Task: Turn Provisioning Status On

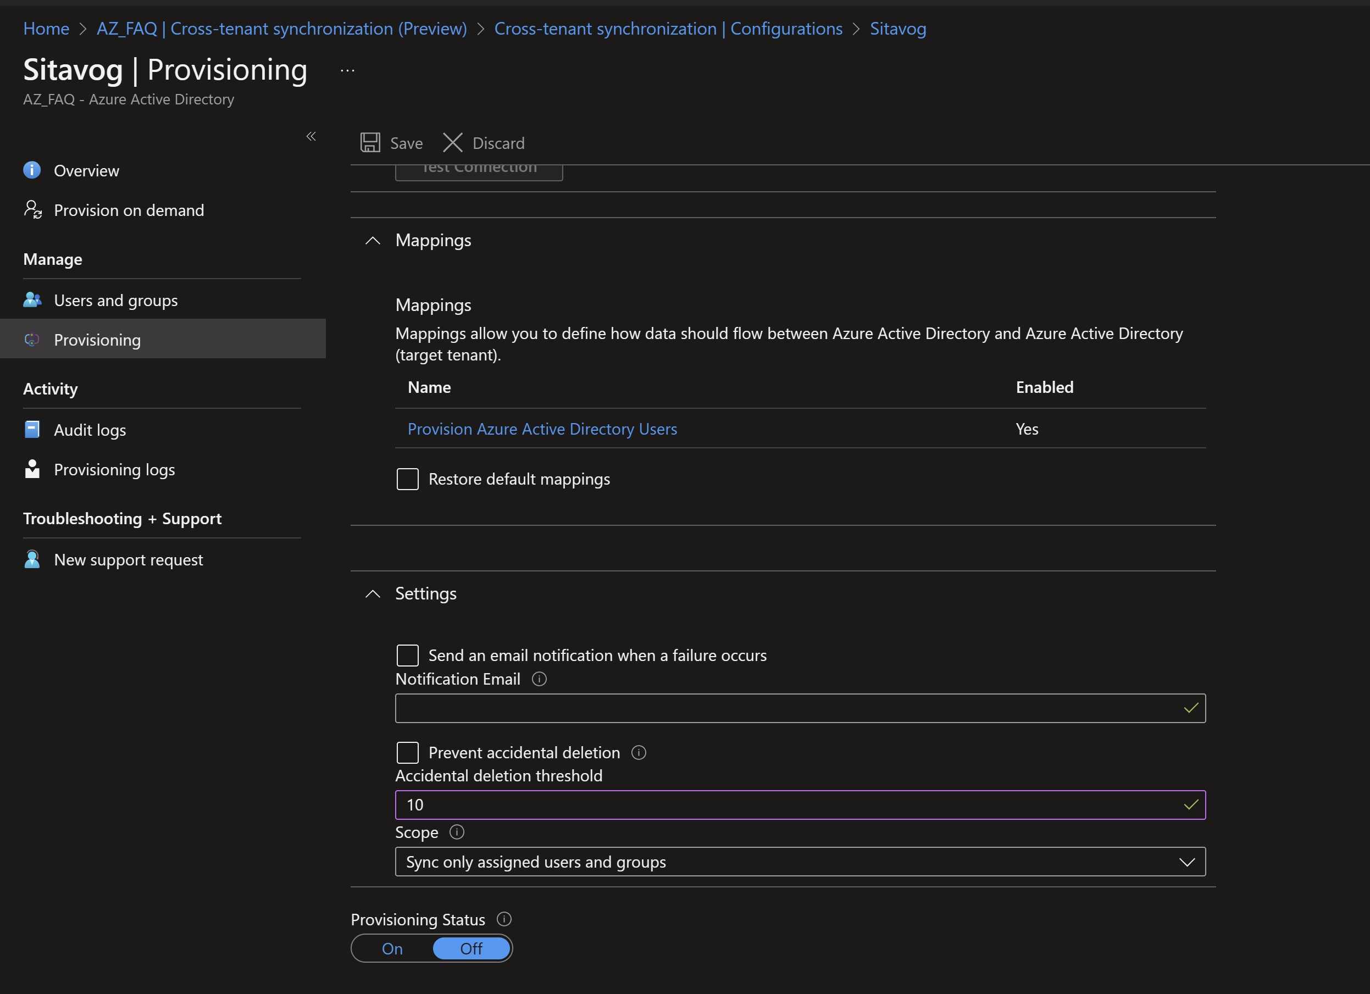Action: tap(392, 948)
